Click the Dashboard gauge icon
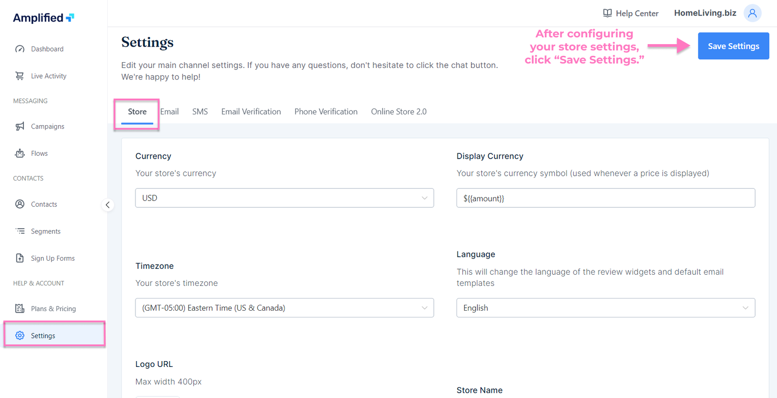The image size is (777, 398). (x=20, y=49)
